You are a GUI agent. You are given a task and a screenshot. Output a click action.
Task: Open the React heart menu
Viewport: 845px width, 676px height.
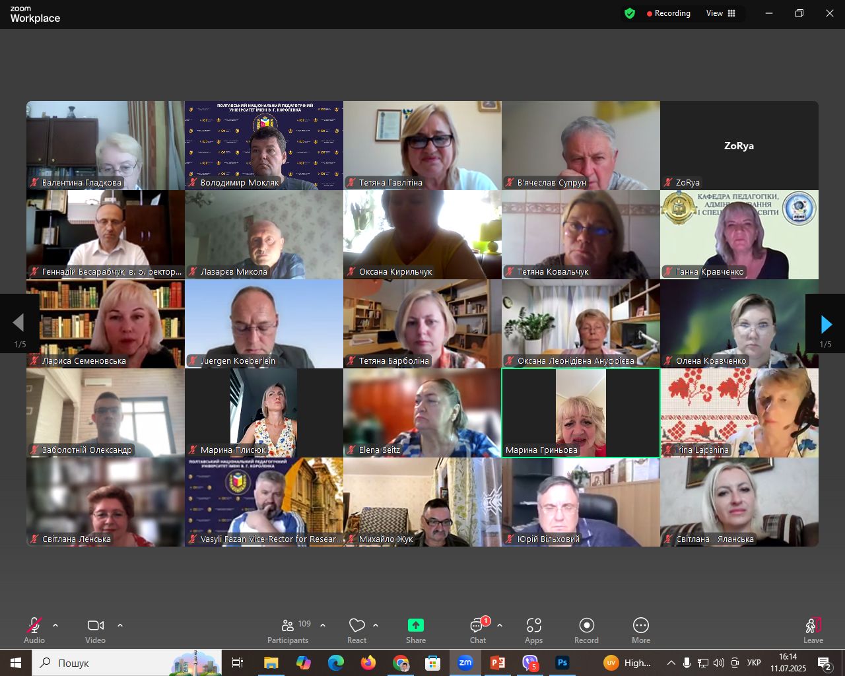pos(357,630)
